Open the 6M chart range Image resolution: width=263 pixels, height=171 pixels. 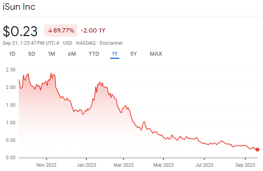tap(72, 54)
